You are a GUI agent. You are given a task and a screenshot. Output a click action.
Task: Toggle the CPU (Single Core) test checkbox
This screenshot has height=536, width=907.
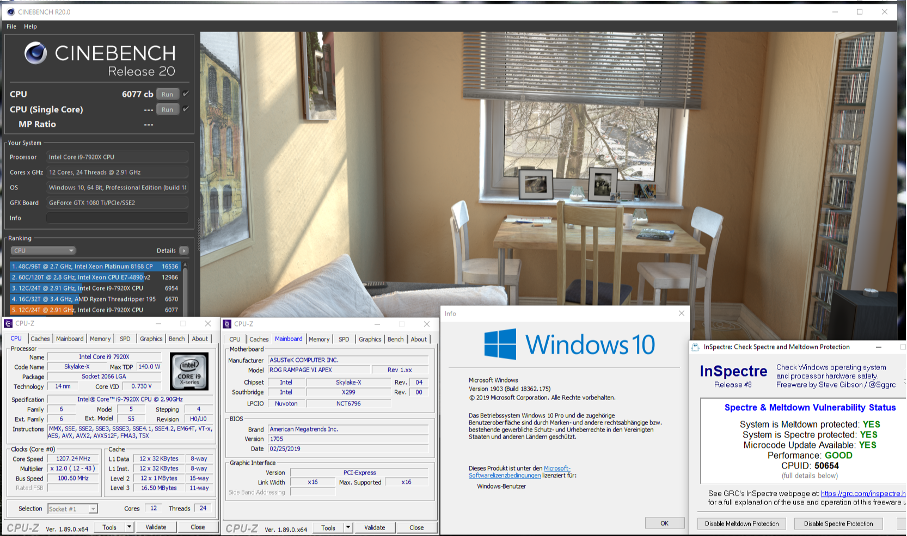(x=186, y=109)
